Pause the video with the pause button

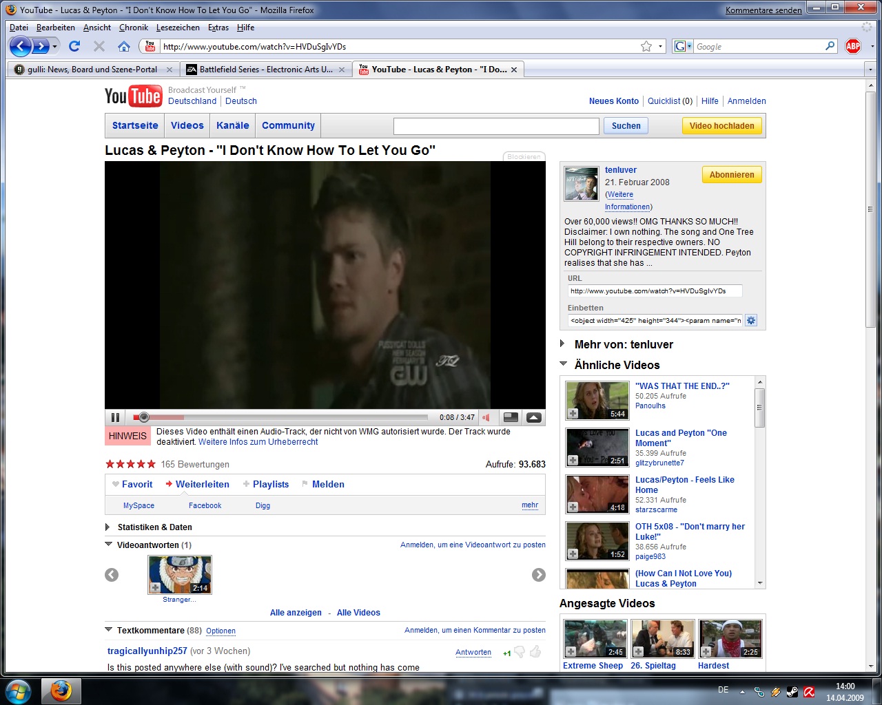[x=115, y=417]
